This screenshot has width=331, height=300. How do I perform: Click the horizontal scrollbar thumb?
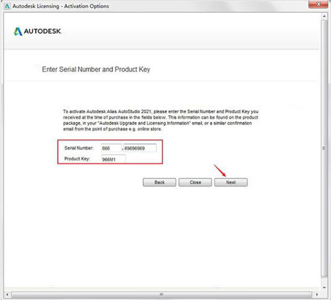click(x=162, y=294)
